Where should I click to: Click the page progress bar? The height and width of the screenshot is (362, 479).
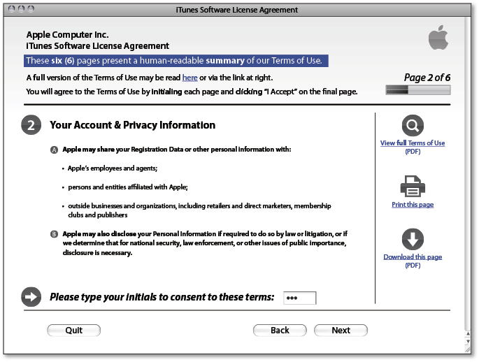(418, 89)
